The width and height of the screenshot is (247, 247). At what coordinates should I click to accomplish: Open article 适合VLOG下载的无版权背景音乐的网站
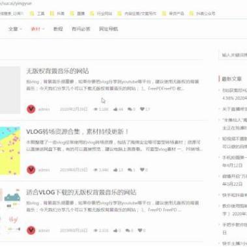pyautogui.click(x=81, y=192)
